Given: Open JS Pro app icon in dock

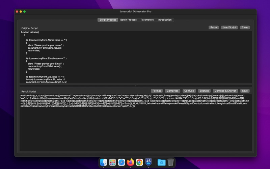Looking at the screenshot, I should [148, 162].
